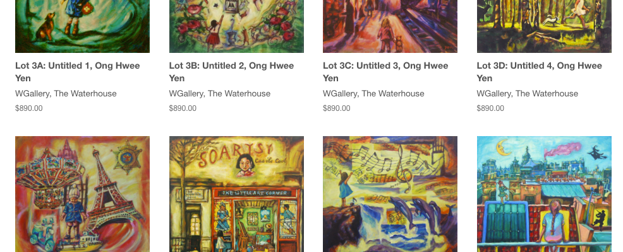Click the girl with red roses painting
The image size is (623, 252).
(x=236, y=26)
